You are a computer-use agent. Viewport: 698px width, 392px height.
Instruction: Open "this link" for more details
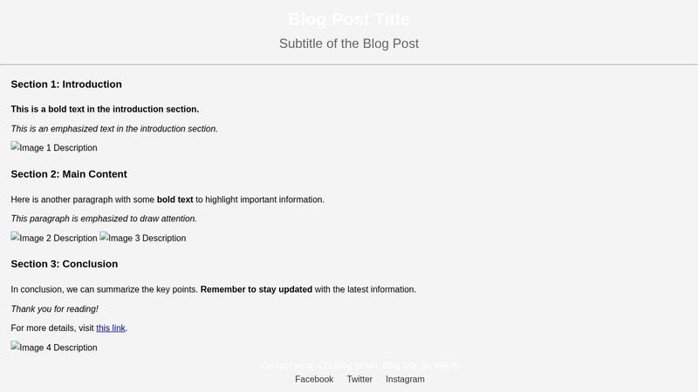[x=111, y=328]
